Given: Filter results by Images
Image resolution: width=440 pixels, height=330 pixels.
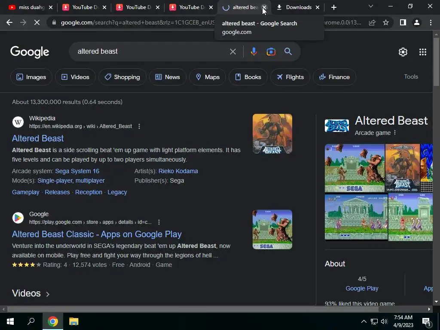Looking at the screenshot, I should (31, 77).
